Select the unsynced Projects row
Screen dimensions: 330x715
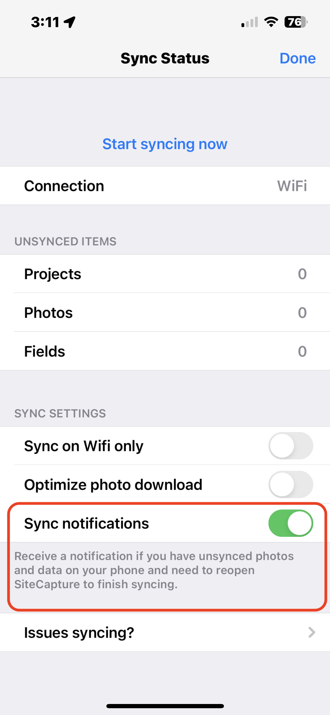click(165, 274)
